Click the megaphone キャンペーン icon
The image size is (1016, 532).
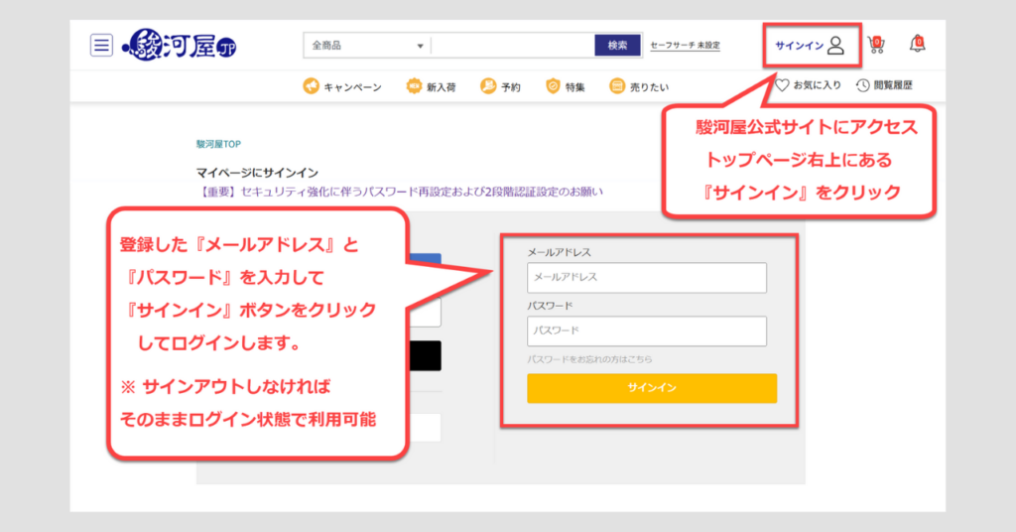pos(312,86)
